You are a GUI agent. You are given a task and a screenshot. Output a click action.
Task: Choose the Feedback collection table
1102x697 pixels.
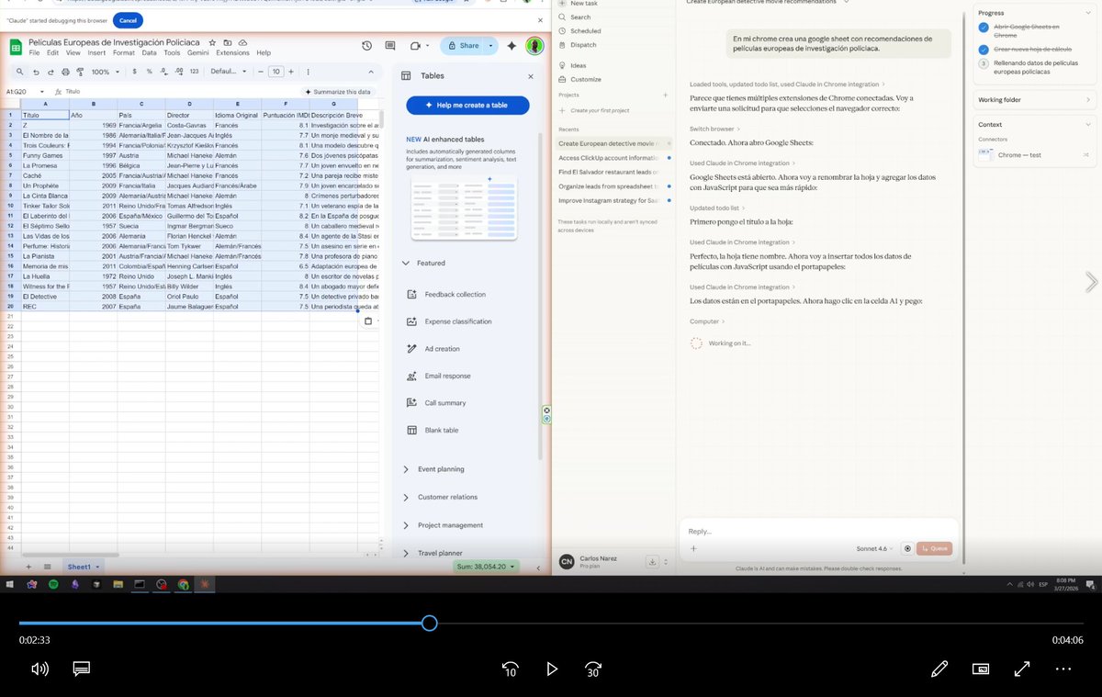pos(455,294)
